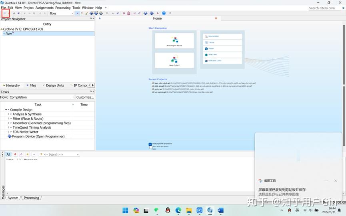Expand Fitter (Place & Route) task
346x216 pixels.
click(x=8, y=119)
